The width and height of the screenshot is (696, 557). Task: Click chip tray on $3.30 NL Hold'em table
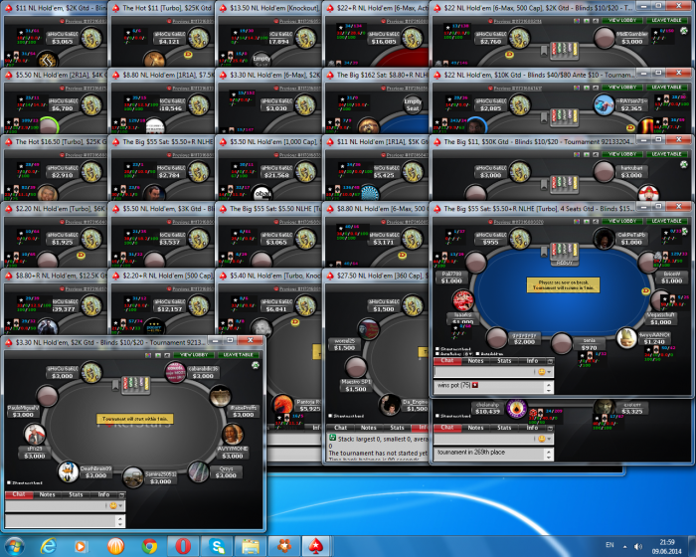pyautogui.click(x=135, y=383)
